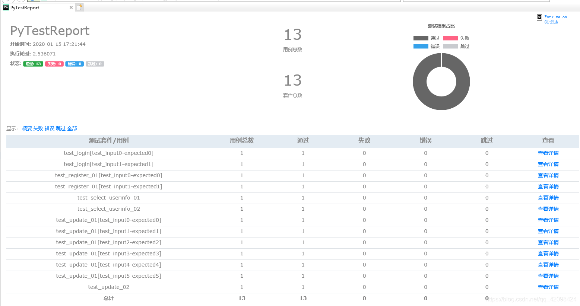The image size is (580, 306).
Task: Open a new tab with page icon
Action: pyautogui.click(x=79, y=7)
